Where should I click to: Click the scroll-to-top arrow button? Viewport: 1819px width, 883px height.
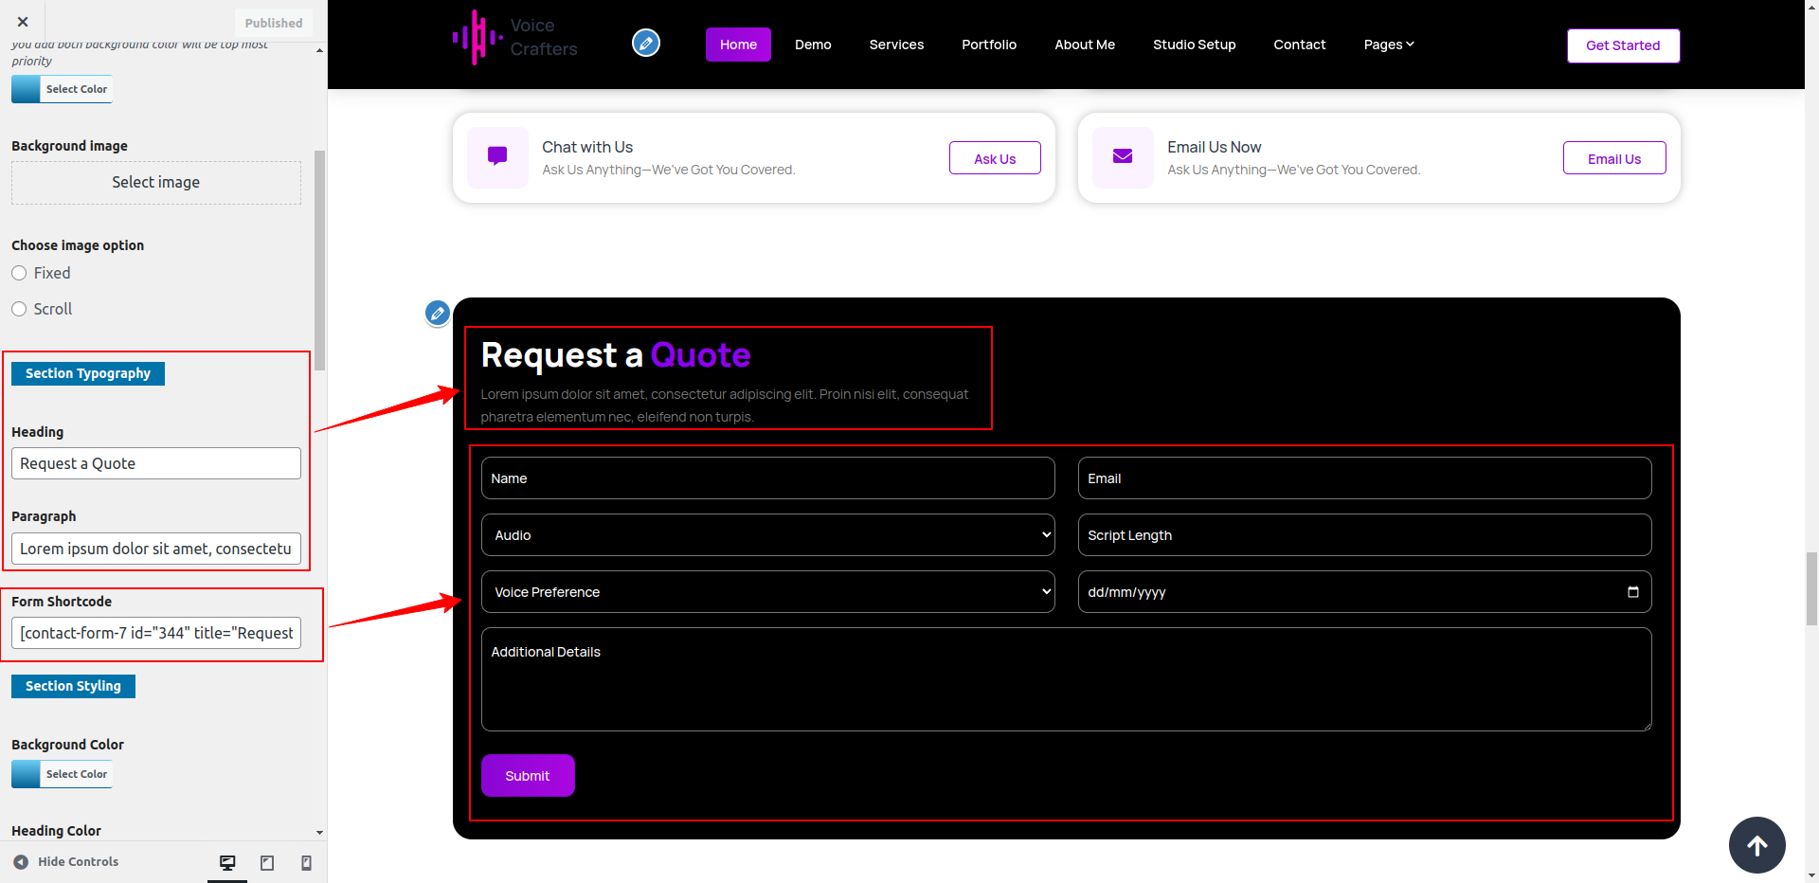click(x=1756, y=845)
